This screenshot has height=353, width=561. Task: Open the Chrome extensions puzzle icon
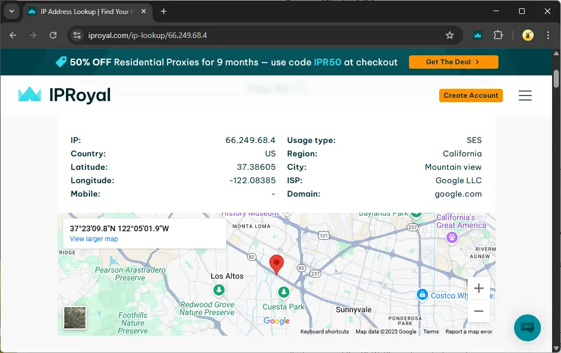(498, 35)
